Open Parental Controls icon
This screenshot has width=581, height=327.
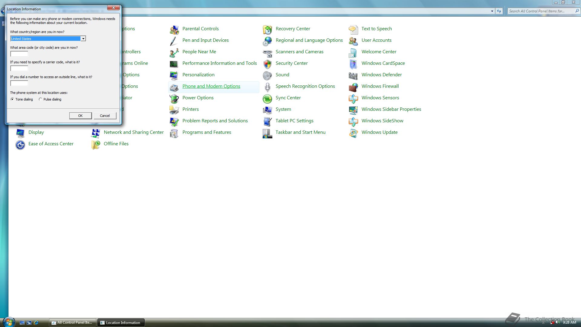point(174,29)
